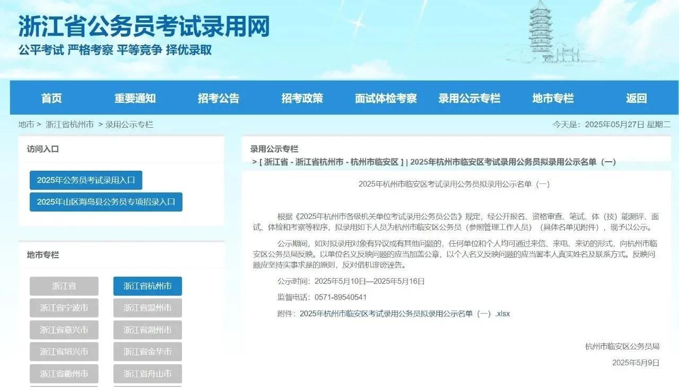Open the 首页 navigation item
This screenshot has width=679, height=387.
51,98
